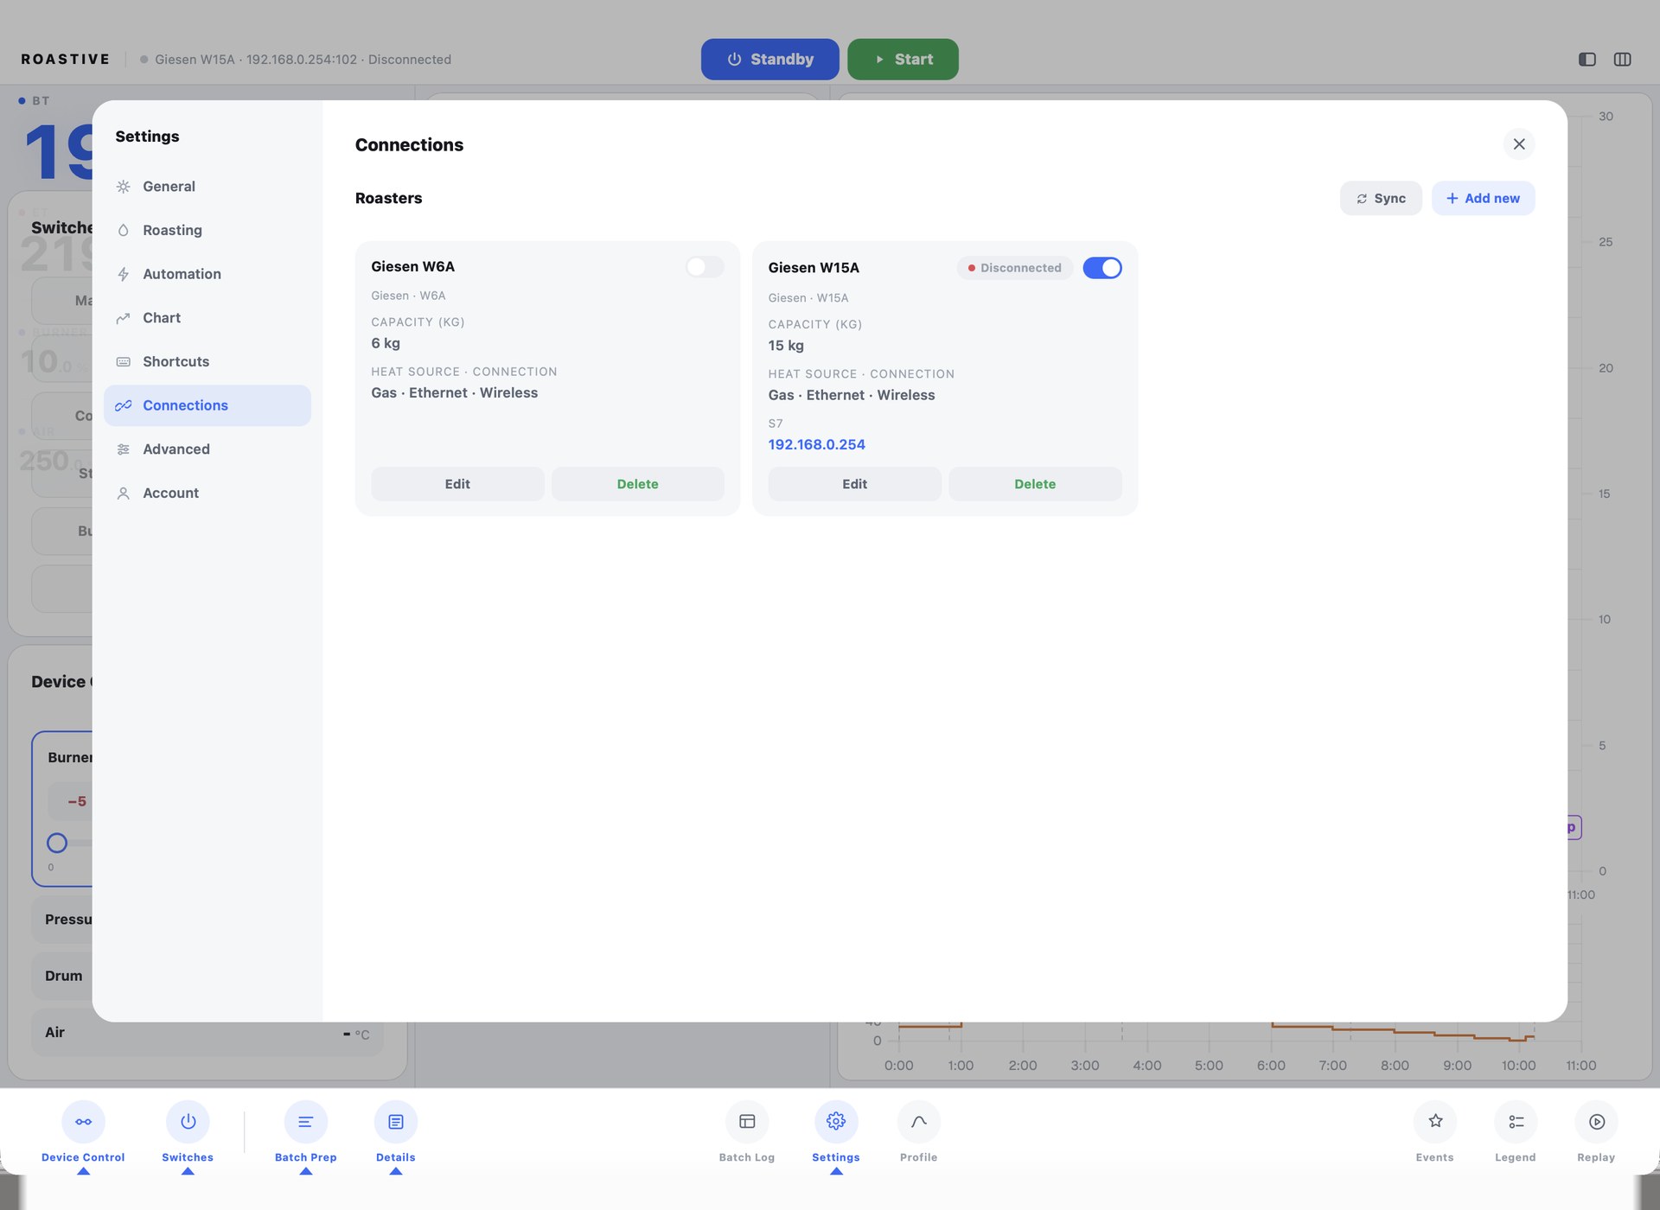The image size is (1660, 1210).
Task: Enable the Giesen W6A roaster toggle
Action: point(705,266)
